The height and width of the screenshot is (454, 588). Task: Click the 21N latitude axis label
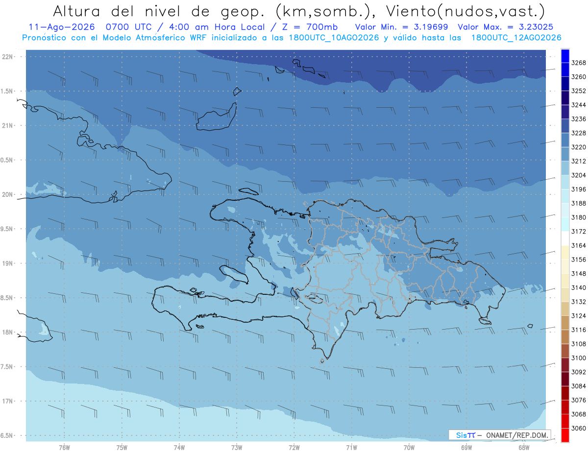[x=8, y=126]
